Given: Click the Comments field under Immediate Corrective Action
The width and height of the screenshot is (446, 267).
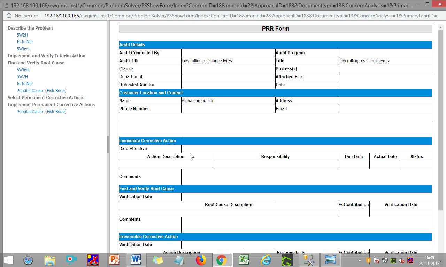Looking at the screenshot, I should point(307,177).
